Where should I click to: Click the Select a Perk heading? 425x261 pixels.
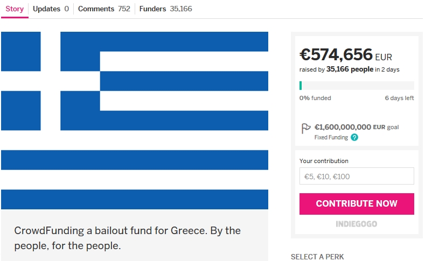[317, 257]
